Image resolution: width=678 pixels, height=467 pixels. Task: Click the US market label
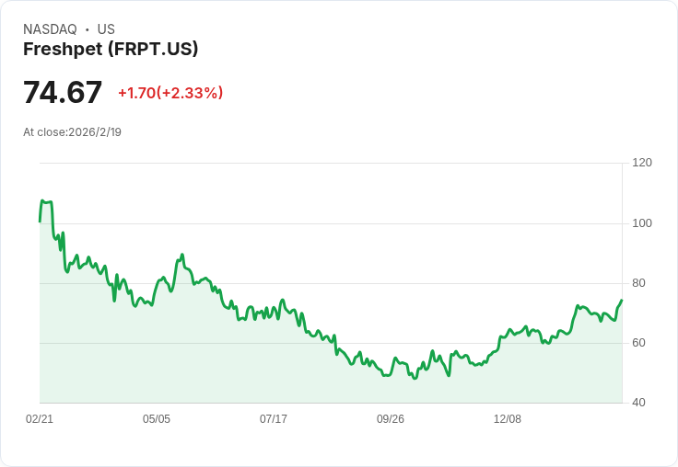coord(106,29)
